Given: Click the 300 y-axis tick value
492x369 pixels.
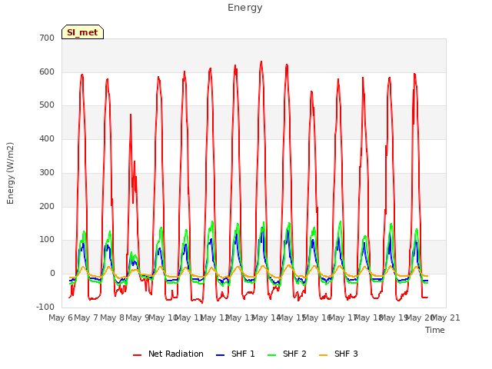Looking at the screenshot, I should click(47, 172).
